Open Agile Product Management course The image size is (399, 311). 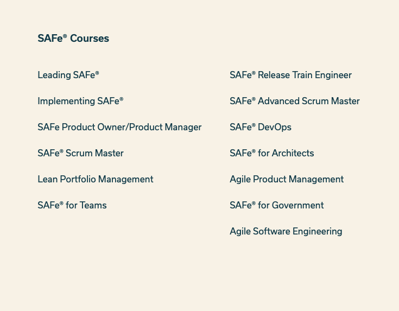tap(287, 179)
